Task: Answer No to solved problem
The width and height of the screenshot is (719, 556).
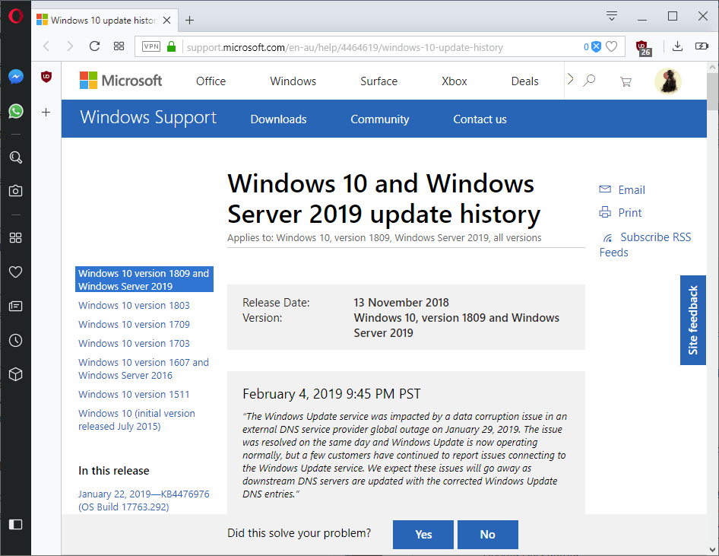Action: [487, 535]
